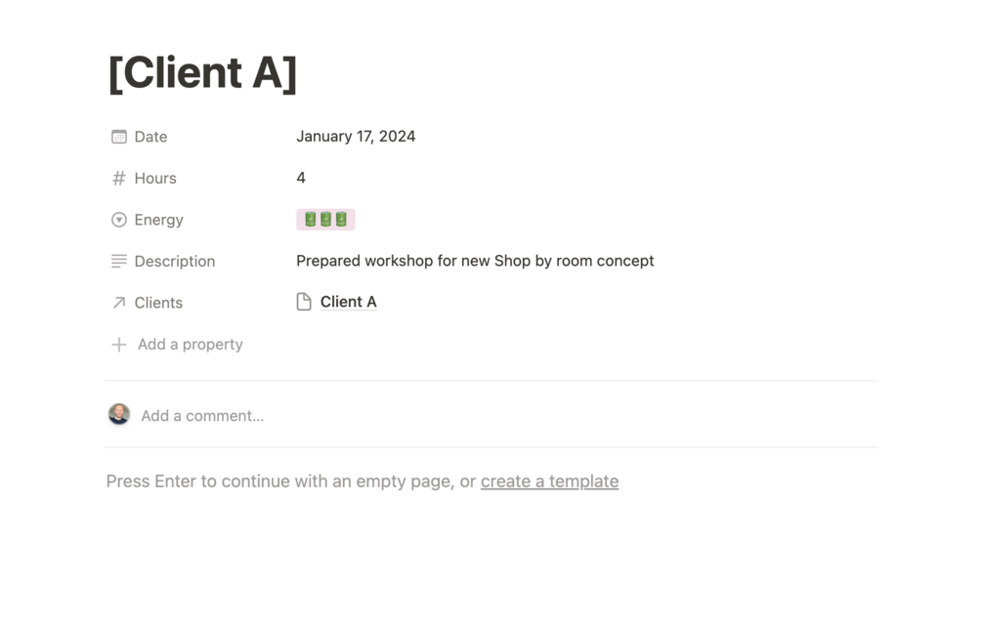The image size is (982, 627).
Task: Click the select icon beside Energy
Action: coord(119,220)
